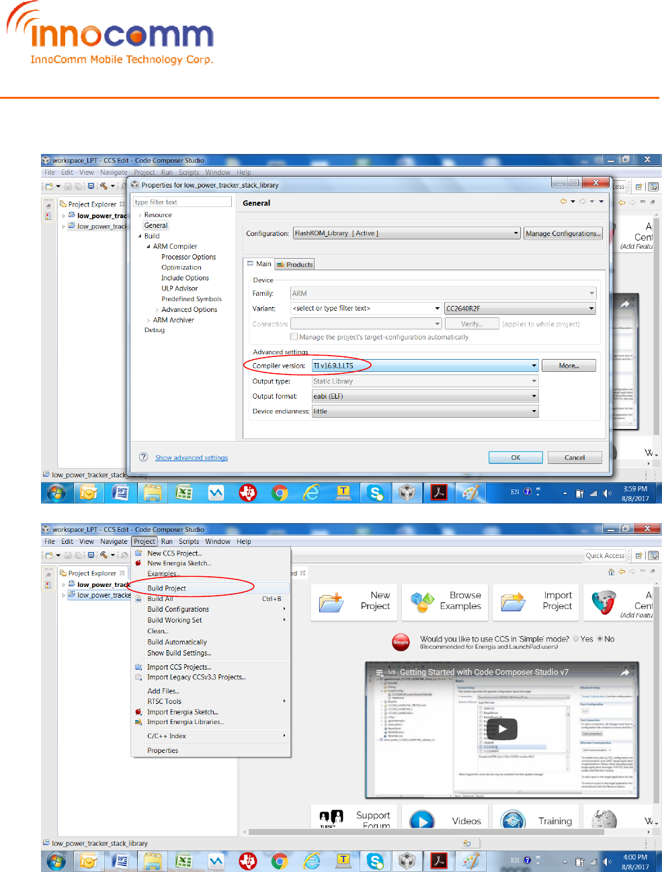This screenshot has width=662, height=872.
Task: Select Predefined Symbols in Properties tree
Action: (192, 299)
